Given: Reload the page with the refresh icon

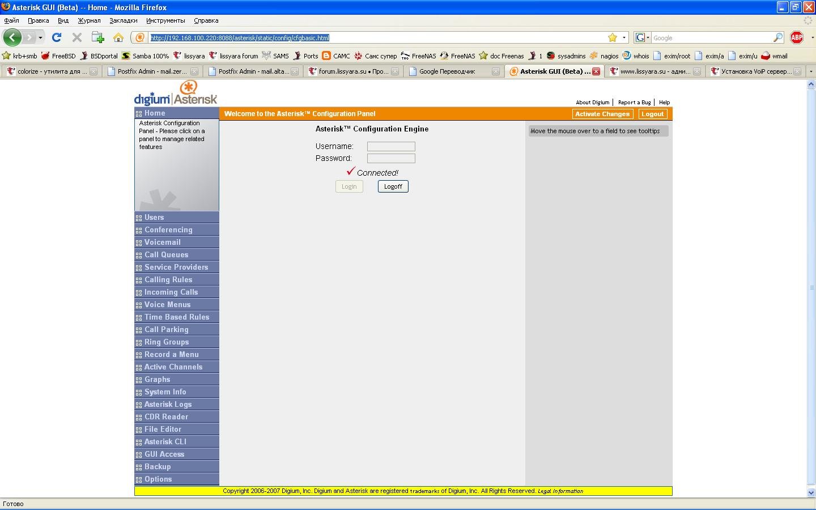Looking at the screenshot, I should (56, 37).
